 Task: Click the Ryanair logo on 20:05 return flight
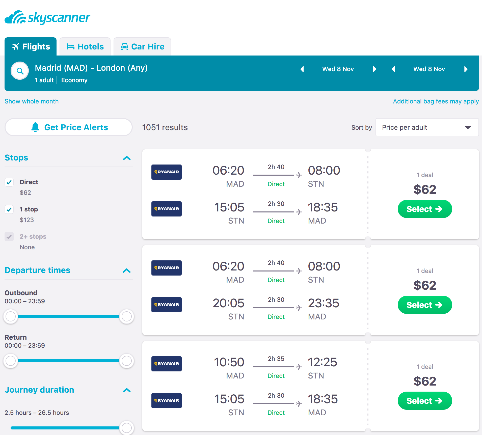(167, 305)
